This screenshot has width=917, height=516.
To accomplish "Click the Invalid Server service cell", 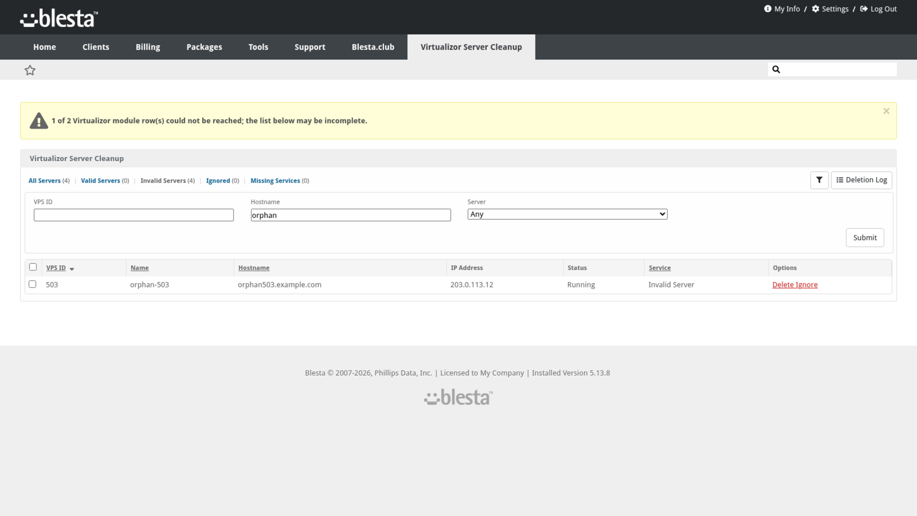I will tap(671, 285).
